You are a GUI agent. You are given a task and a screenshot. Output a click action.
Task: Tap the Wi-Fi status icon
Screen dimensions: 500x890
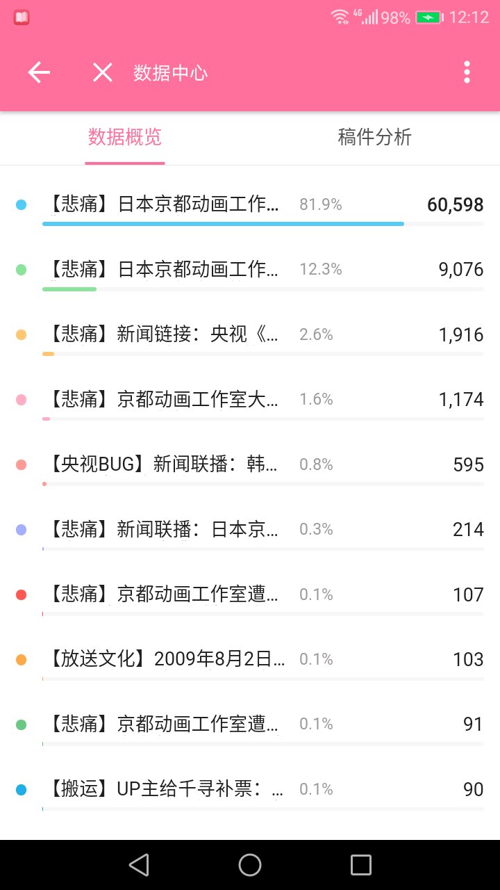tap(340, 17)
